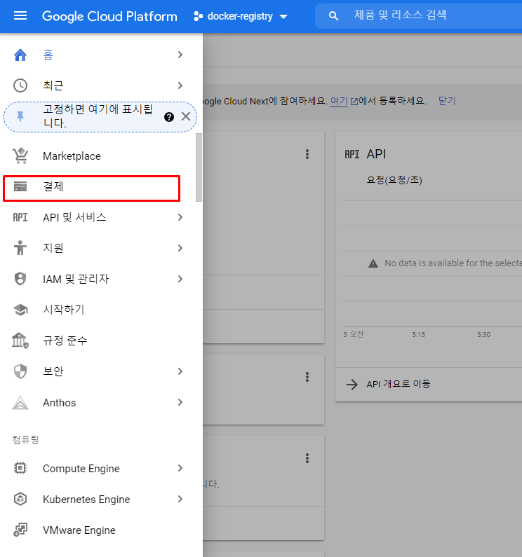Click the credit card icon for 결제

click(20, 186)
